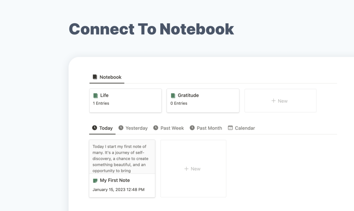Open the Past Month text tab
354x211 pixels.
pos(209,128)
